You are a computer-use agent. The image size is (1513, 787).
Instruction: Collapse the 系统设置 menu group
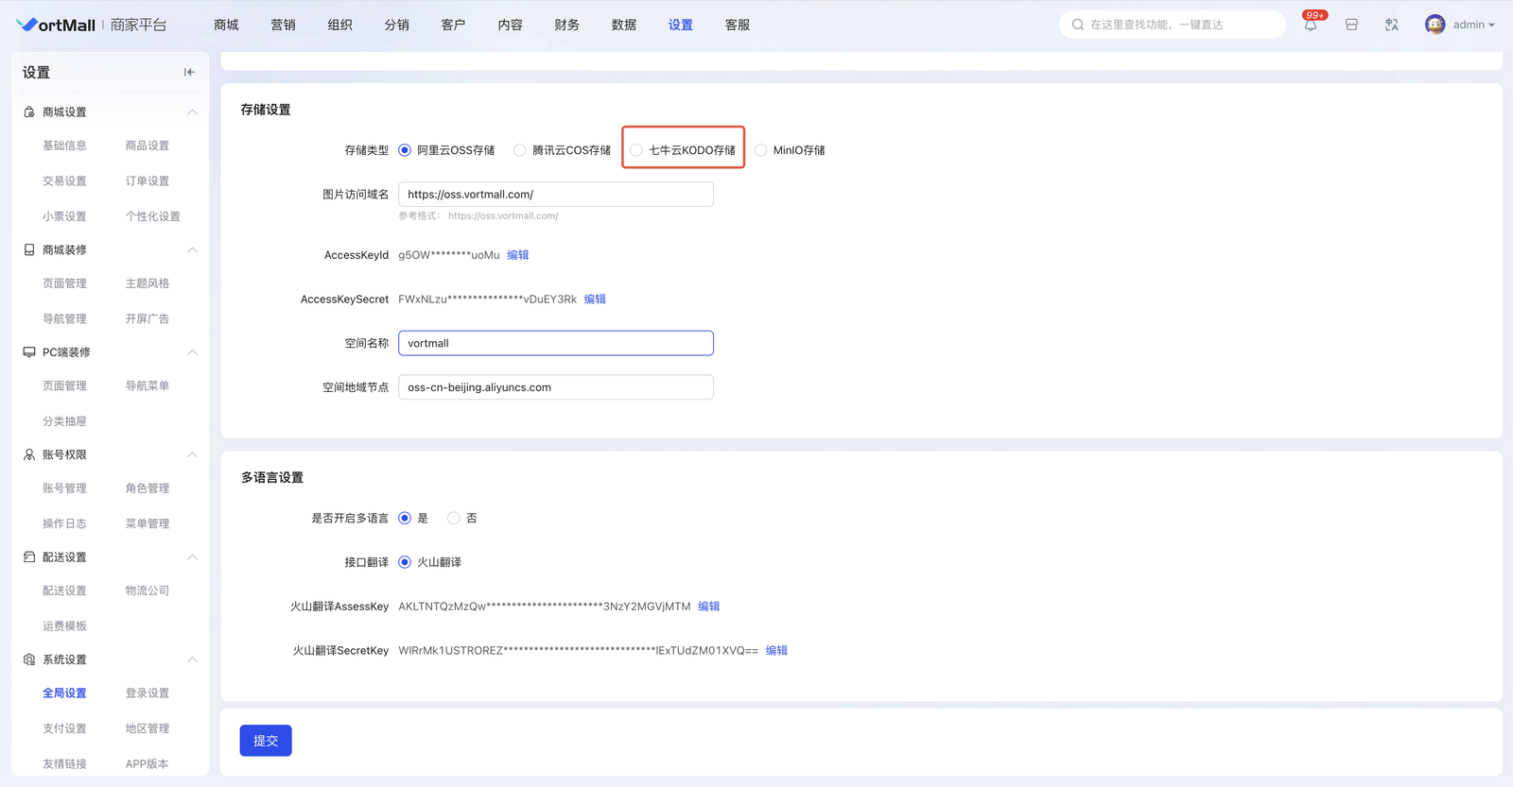point(192,659)
